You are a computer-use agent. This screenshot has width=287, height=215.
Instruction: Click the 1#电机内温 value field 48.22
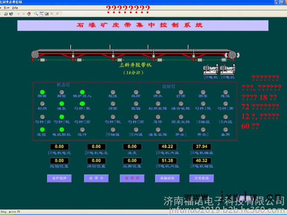(165, 147)
